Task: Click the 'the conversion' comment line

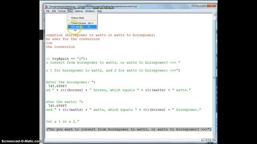Action: (x=60, y=47)
